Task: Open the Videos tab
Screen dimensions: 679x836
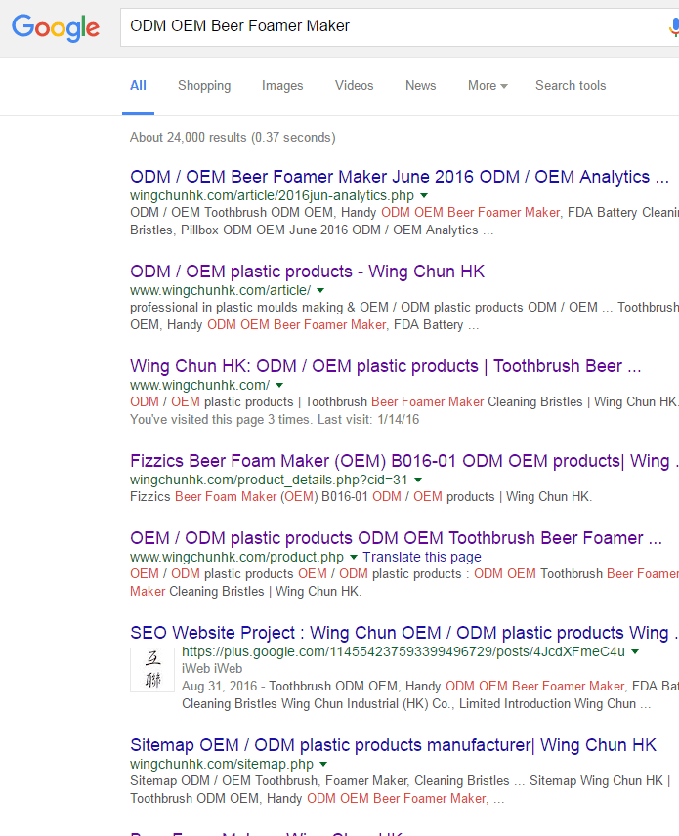Action: click(x=355, y=86)
